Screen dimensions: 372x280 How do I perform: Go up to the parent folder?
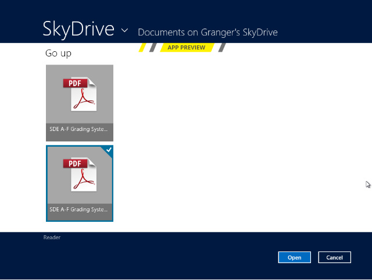[x=58, y=54]
